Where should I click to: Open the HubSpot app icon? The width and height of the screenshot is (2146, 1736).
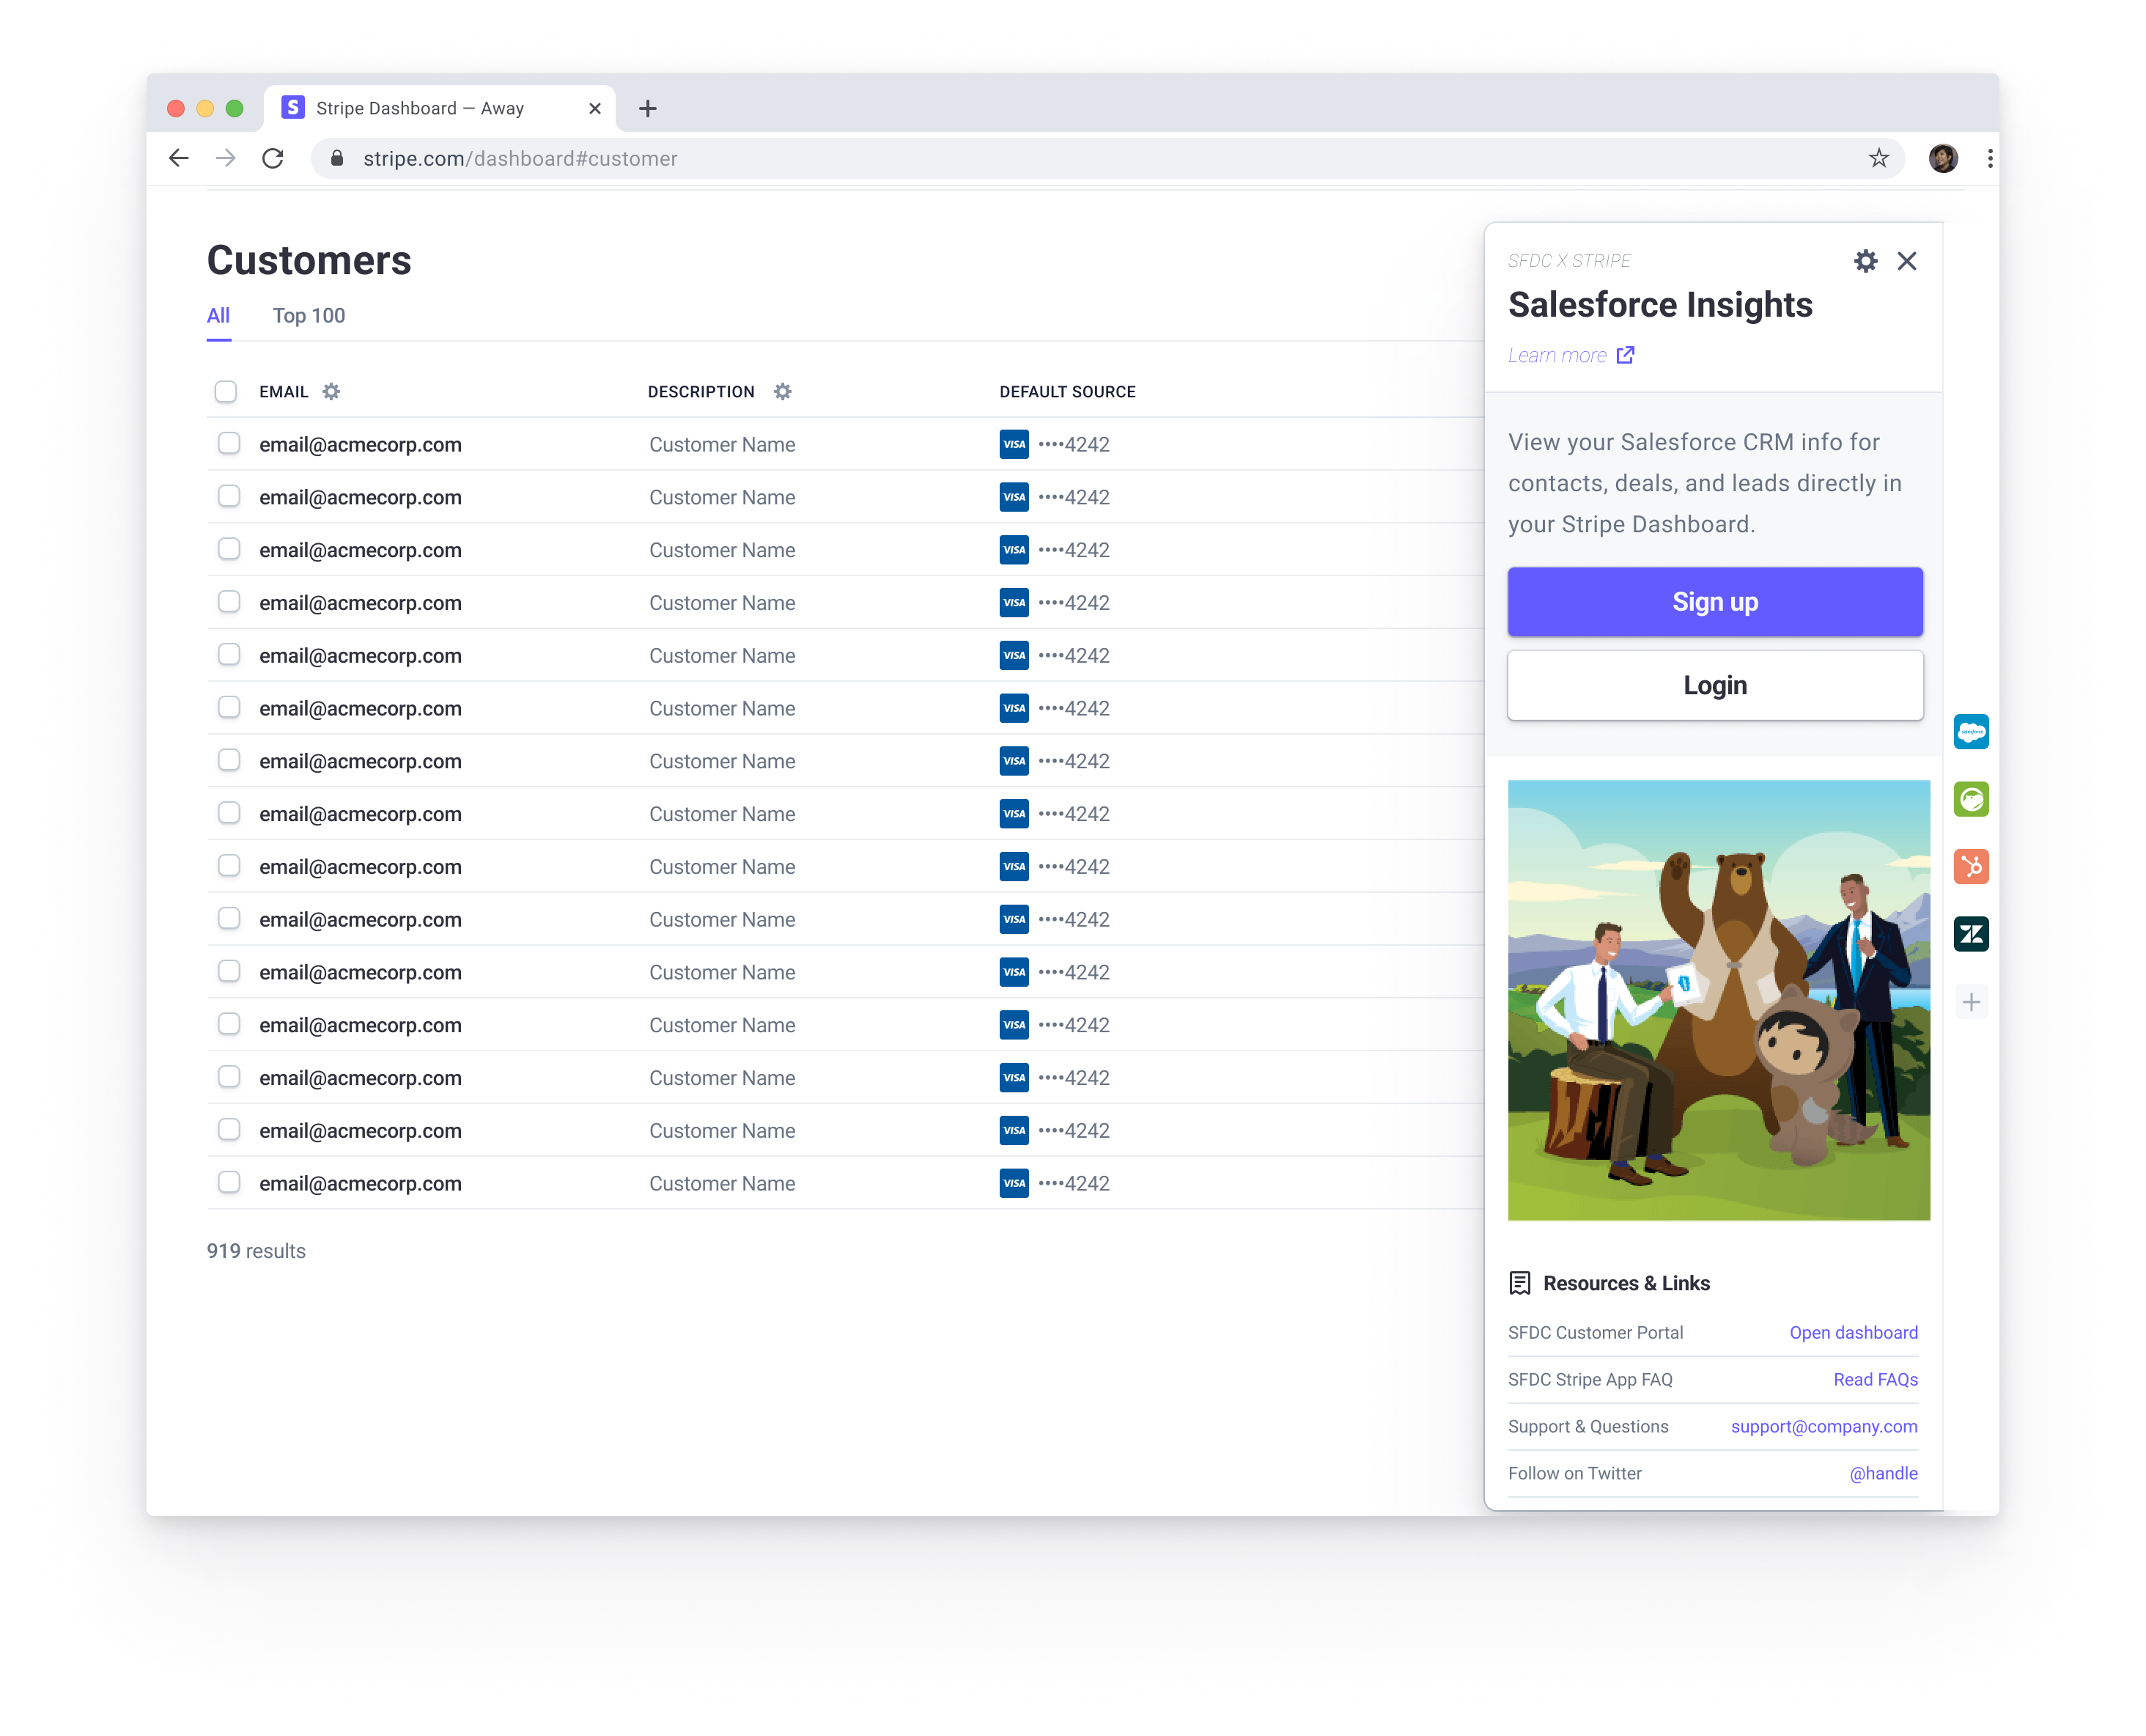[1970, 866]
